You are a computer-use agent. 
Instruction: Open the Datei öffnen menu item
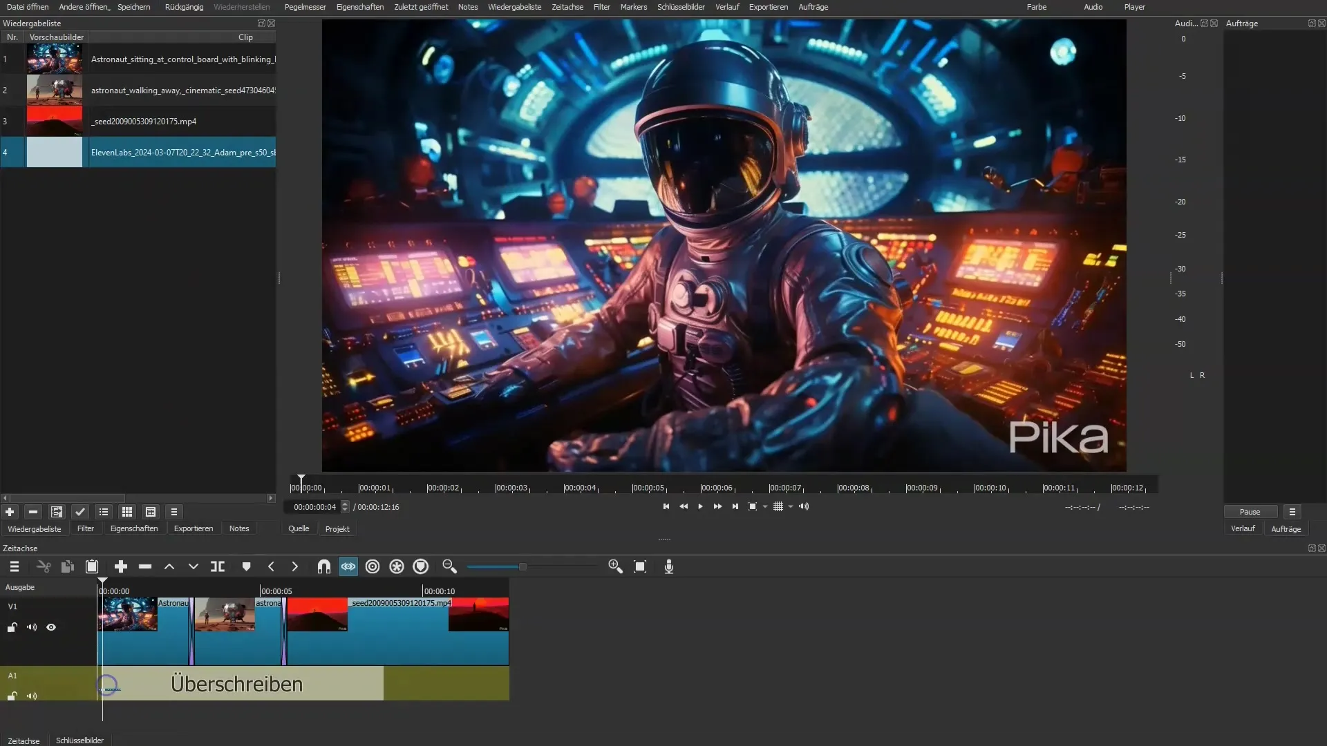pyautogui.click(x=28, y=7)
